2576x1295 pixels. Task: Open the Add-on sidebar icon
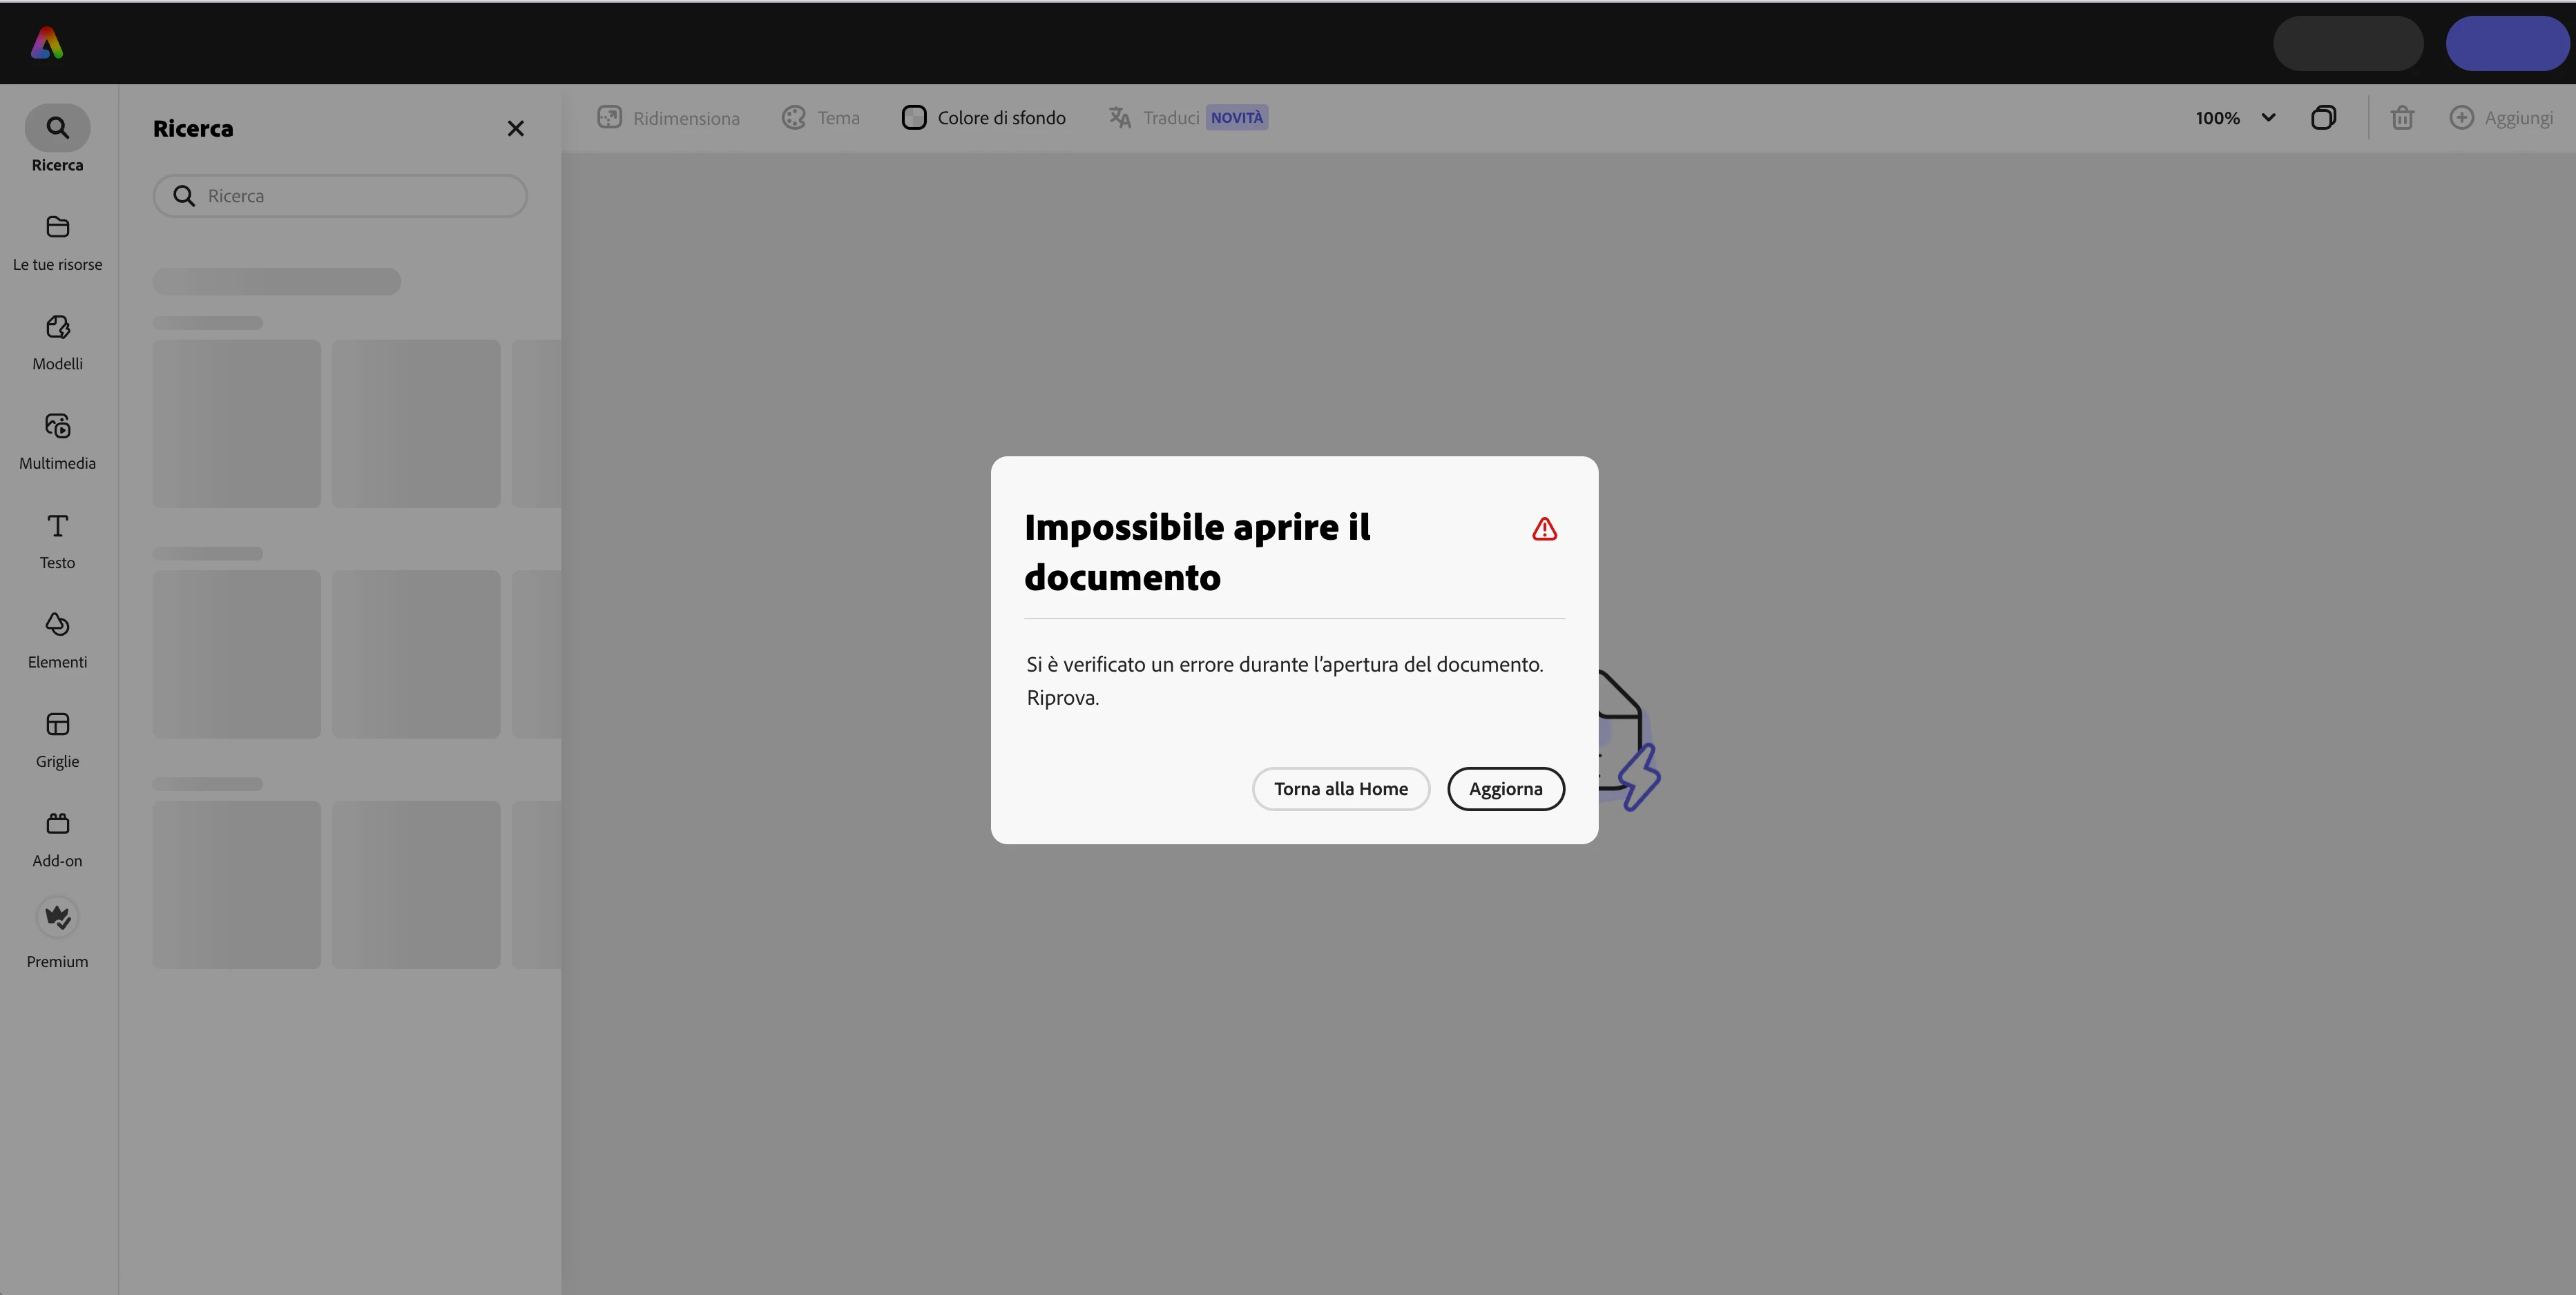(x=57, y=824)
